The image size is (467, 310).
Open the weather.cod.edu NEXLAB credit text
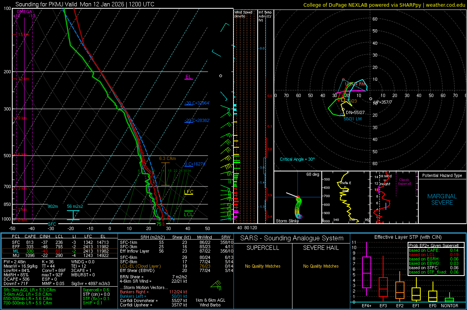(384, 5)
